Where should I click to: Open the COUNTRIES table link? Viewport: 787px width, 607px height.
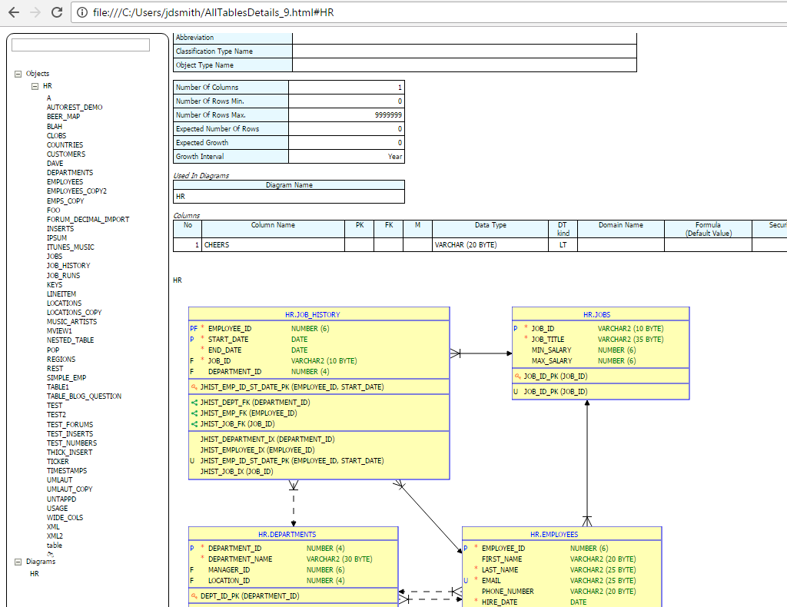[65, 145]
